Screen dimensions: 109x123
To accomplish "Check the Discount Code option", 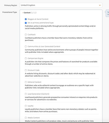I will click(26, 70).
